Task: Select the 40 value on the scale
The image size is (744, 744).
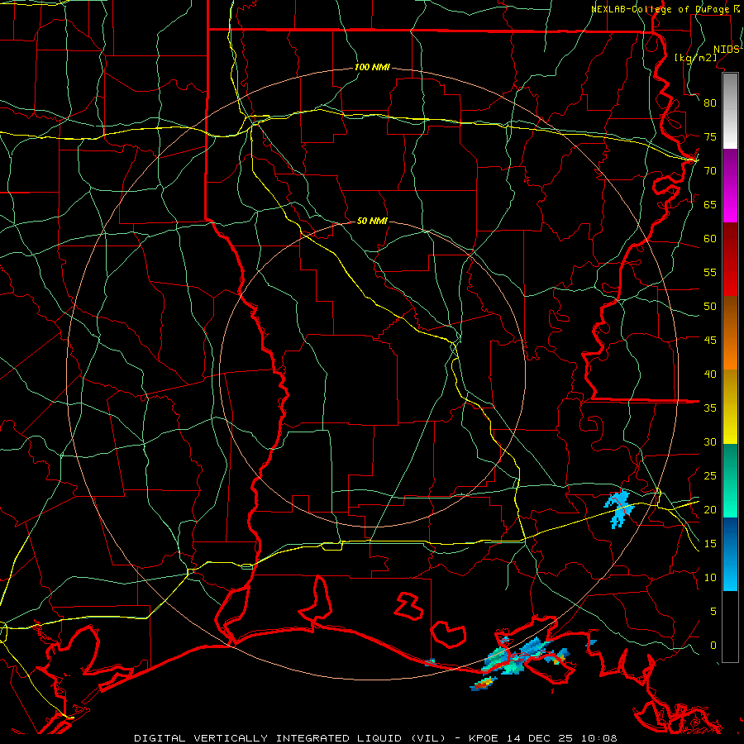Action: click(x=710, y=374)
